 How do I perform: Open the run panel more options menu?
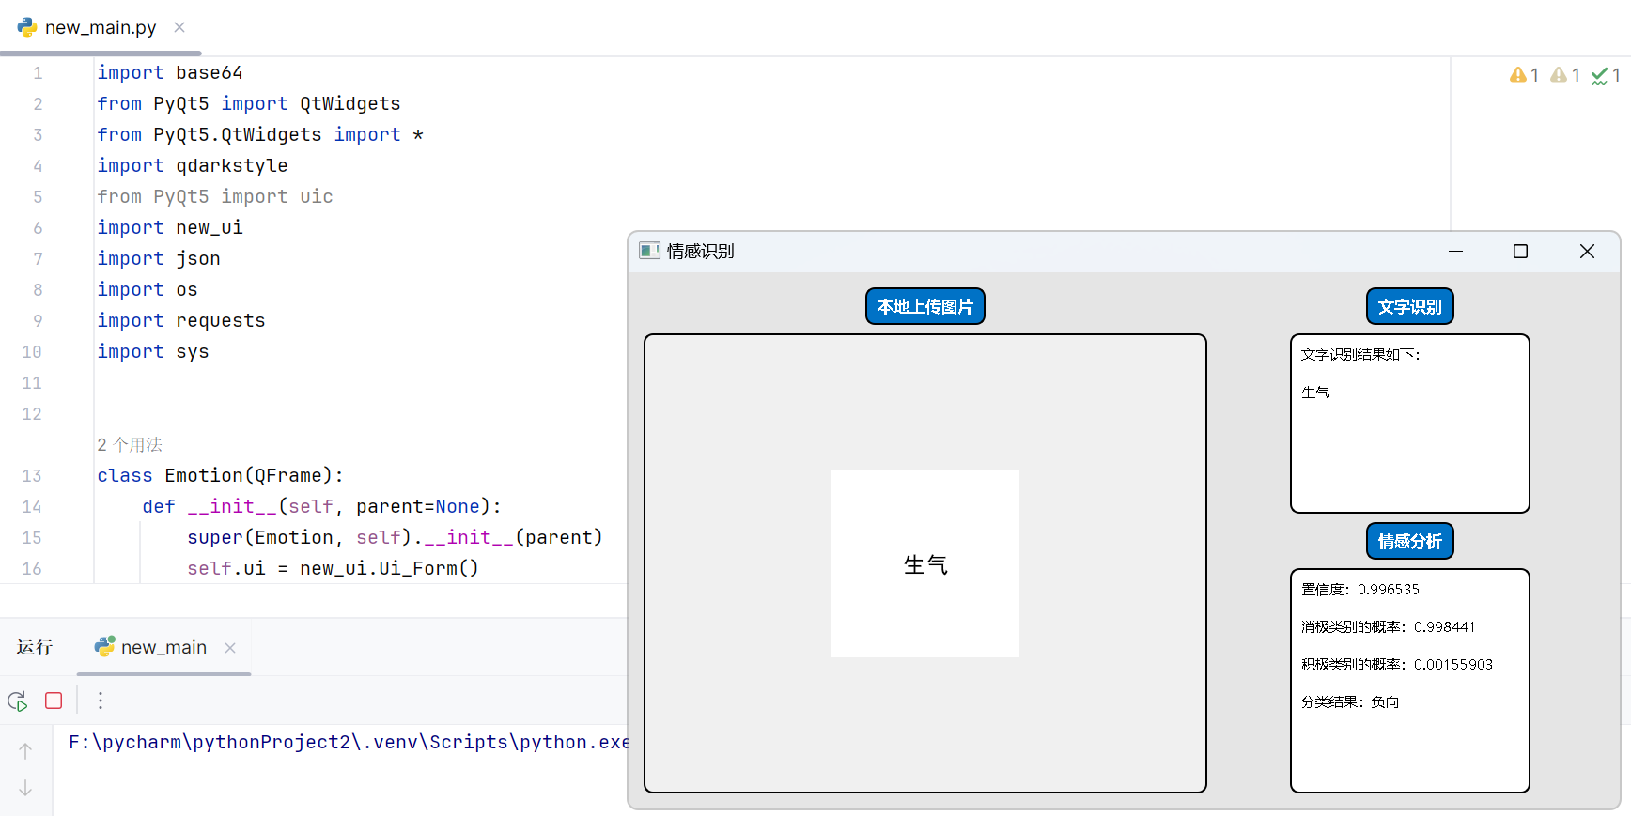tap(101, 701)
